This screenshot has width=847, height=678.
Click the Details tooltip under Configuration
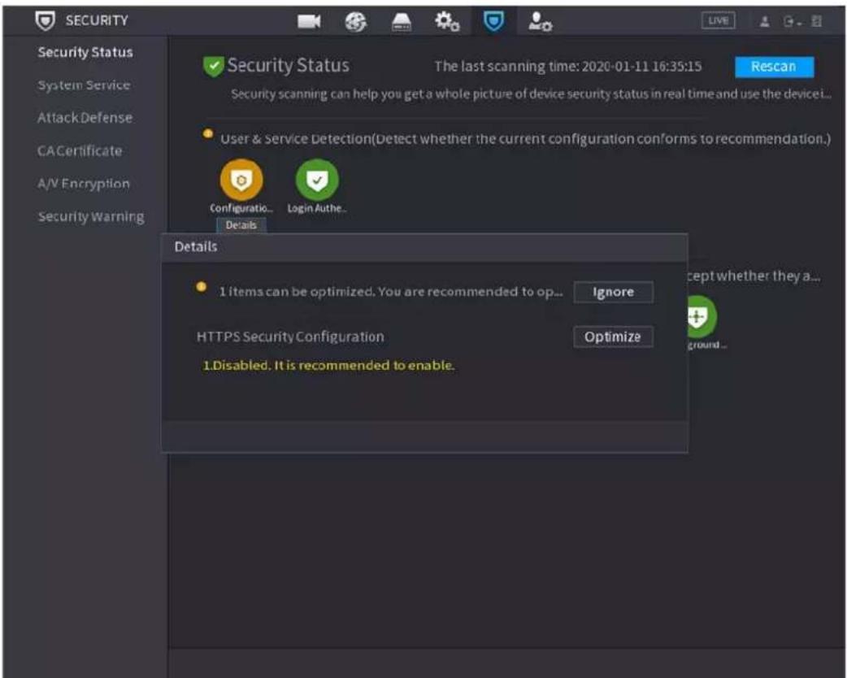click(241, 225)
